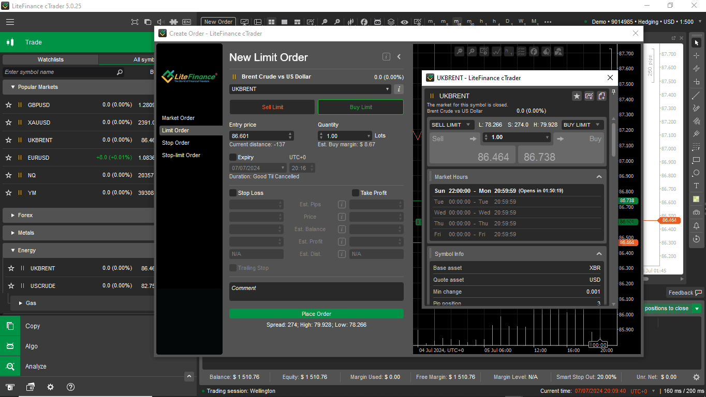Select the crosshair cursor tool

pos(696,55)
